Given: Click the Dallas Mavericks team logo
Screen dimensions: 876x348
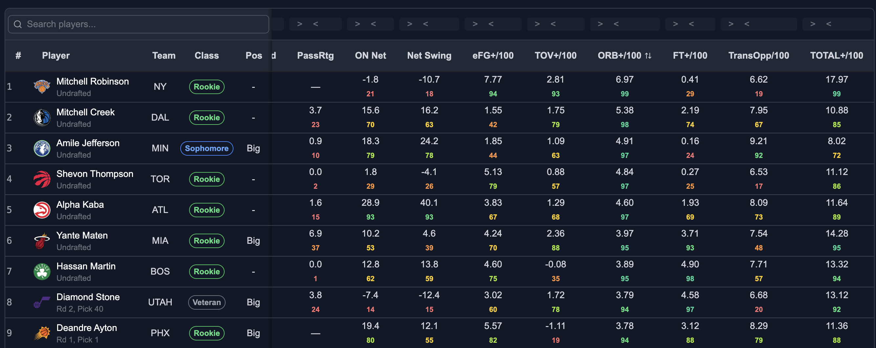Looking at the screenshot, I should [42, 117].
